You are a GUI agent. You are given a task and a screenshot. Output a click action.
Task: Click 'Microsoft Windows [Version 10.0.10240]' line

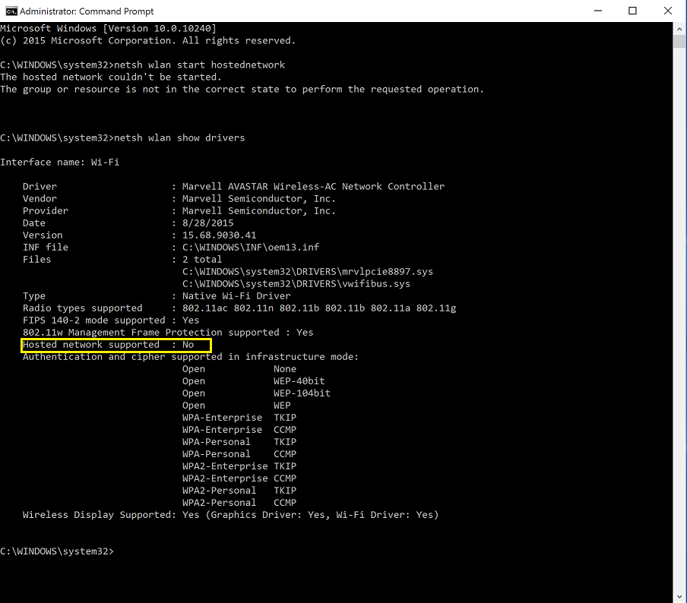108,28
